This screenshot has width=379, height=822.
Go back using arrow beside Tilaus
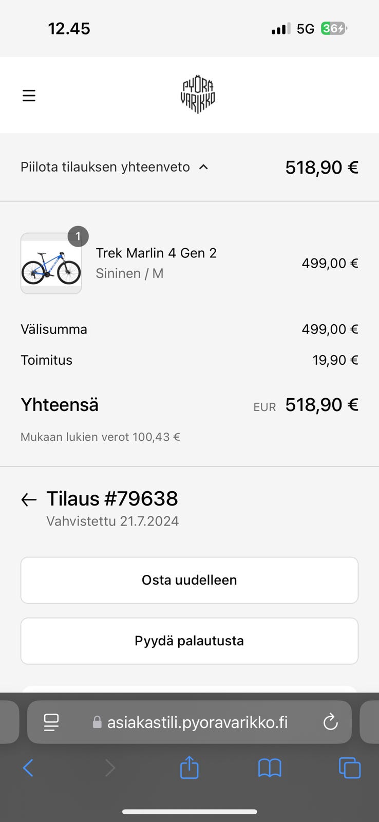pos(29,499)
